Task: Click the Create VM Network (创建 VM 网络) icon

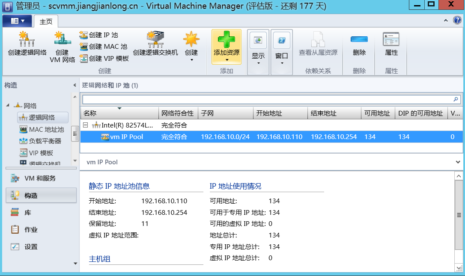Action: (x=62, y=47)
